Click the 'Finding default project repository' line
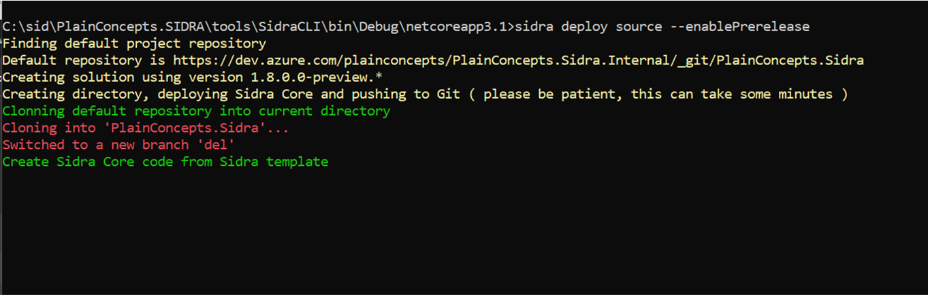The height and width of the screenshot is (295, 928). [134, 44]
